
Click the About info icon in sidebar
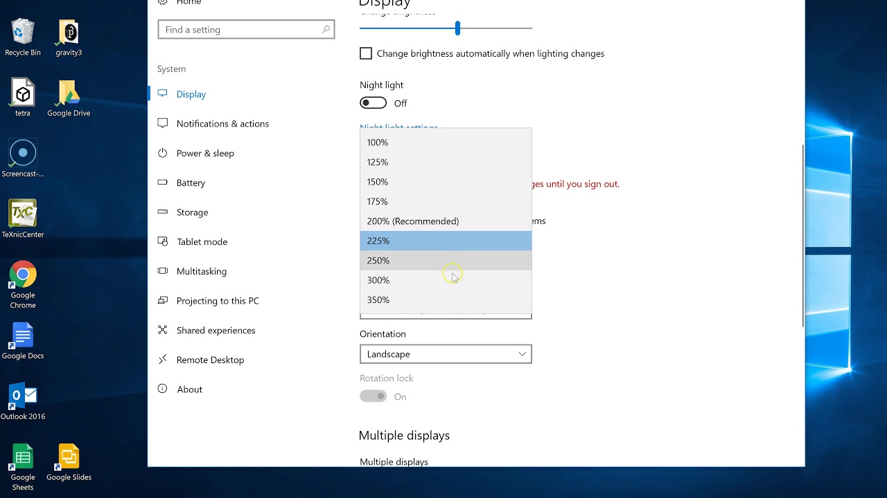tap(163, 389)
